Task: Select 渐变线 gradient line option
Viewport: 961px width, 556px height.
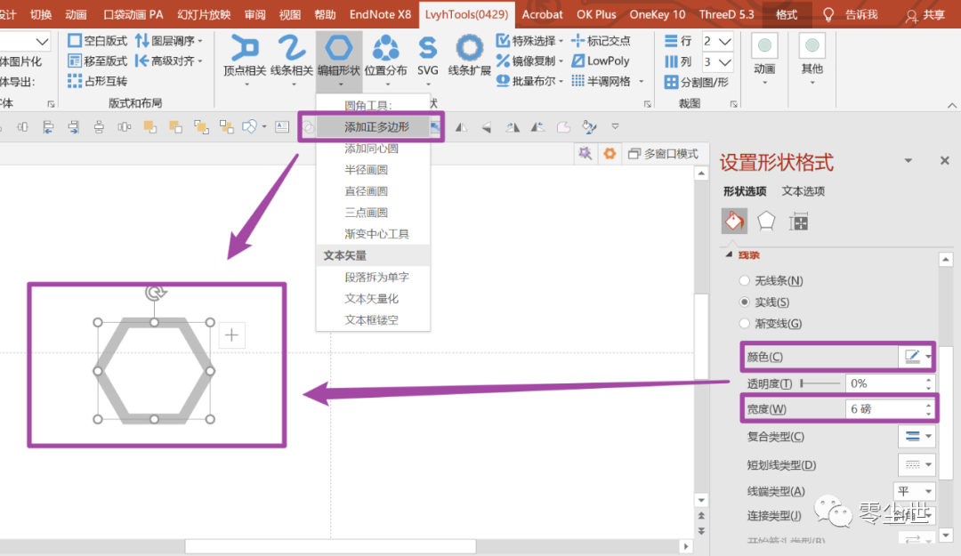Action: [x=771, y=324]
